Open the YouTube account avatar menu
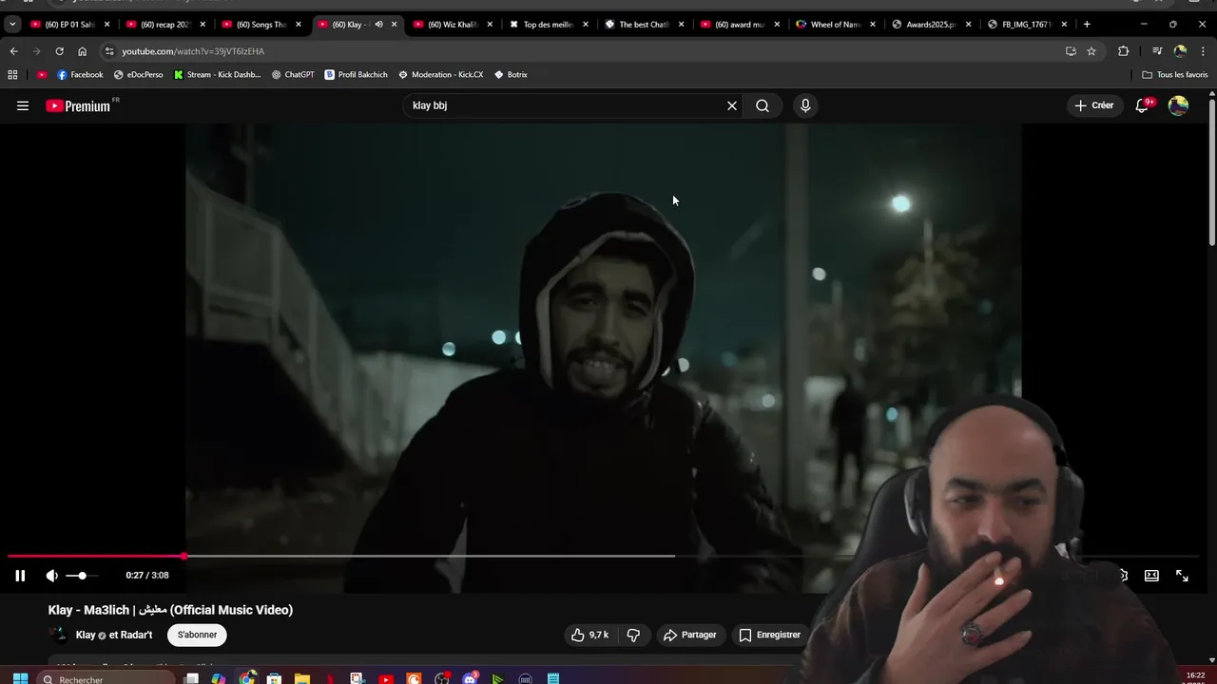1217x684 pixels. pos(1178,105)
